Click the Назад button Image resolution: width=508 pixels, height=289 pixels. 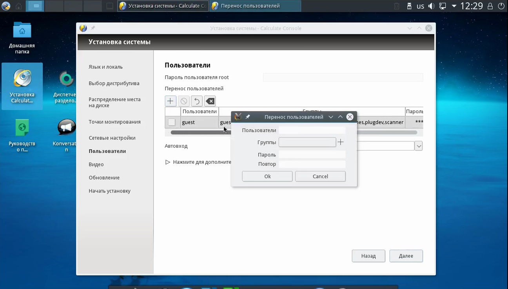pos(368,256)
